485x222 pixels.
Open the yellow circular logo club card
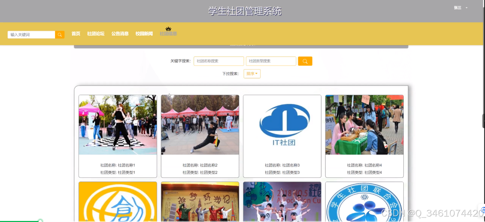tap(118, 202)
